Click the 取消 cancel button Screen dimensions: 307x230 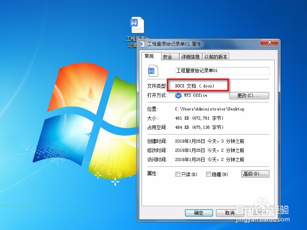point(229,213)
